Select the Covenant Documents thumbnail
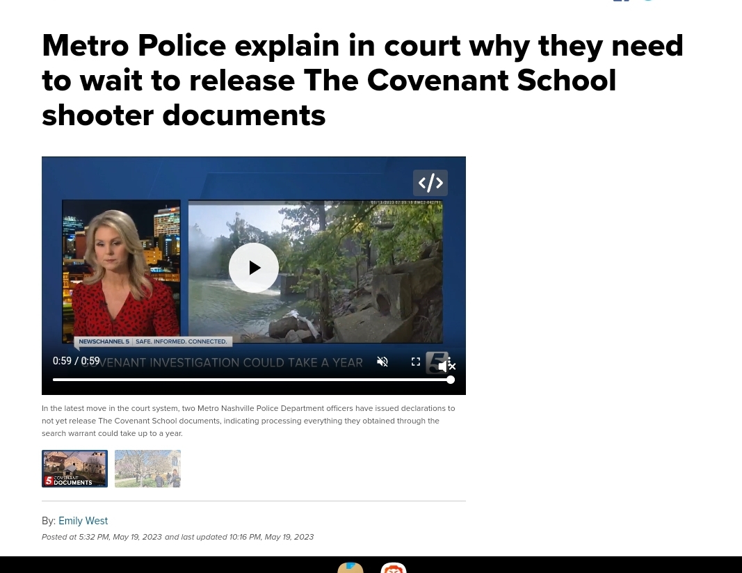 75,469
